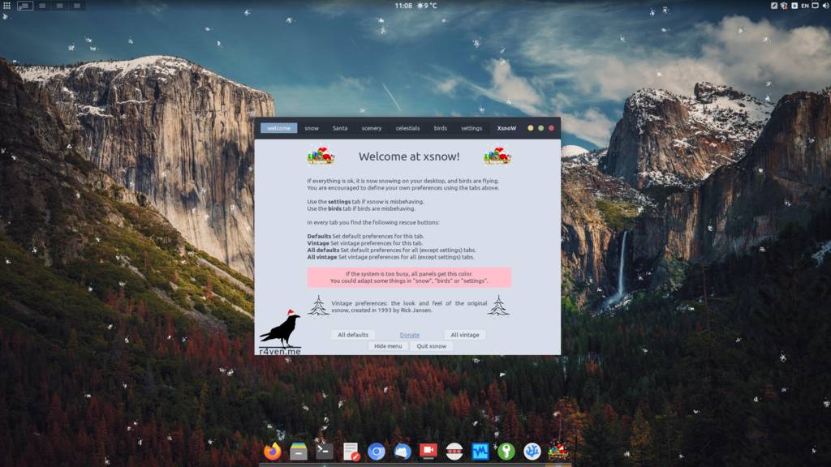This screenshot has width=831, height=467.
Task: Launch Firefox from the dock
Action: coord(272,451)
